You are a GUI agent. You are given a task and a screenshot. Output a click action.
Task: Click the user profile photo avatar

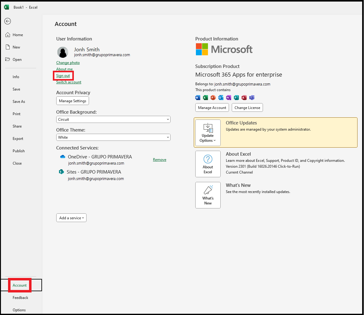coord(63,52)
